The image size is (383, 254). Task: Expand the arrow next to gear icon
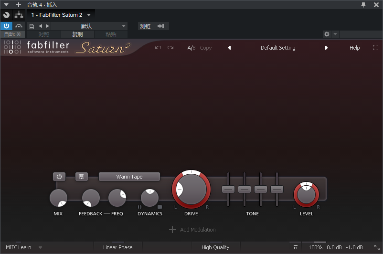pyautogui.click(x=335, y=34)
